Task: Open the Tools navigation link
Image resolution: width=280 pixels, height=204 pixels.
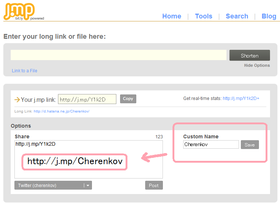Action: click(x=204, y=16)
